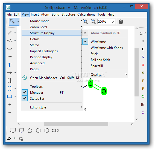Insert the open pentagon template
This screenshot has width=155, height=150.
point(13,130)
